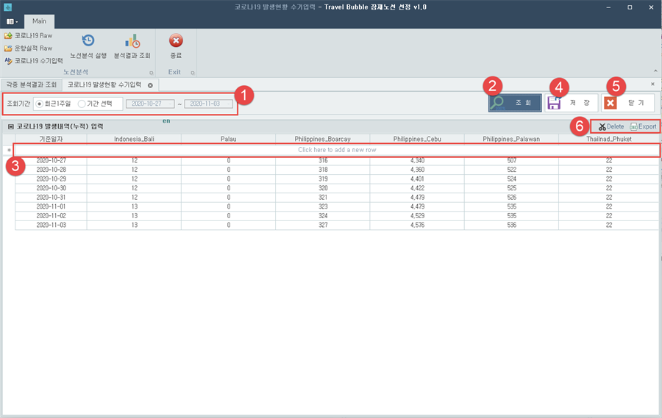Open the end date 2020-11-03 dropdown
Viewport: 662px width, 418px height.
pos(229,104)
